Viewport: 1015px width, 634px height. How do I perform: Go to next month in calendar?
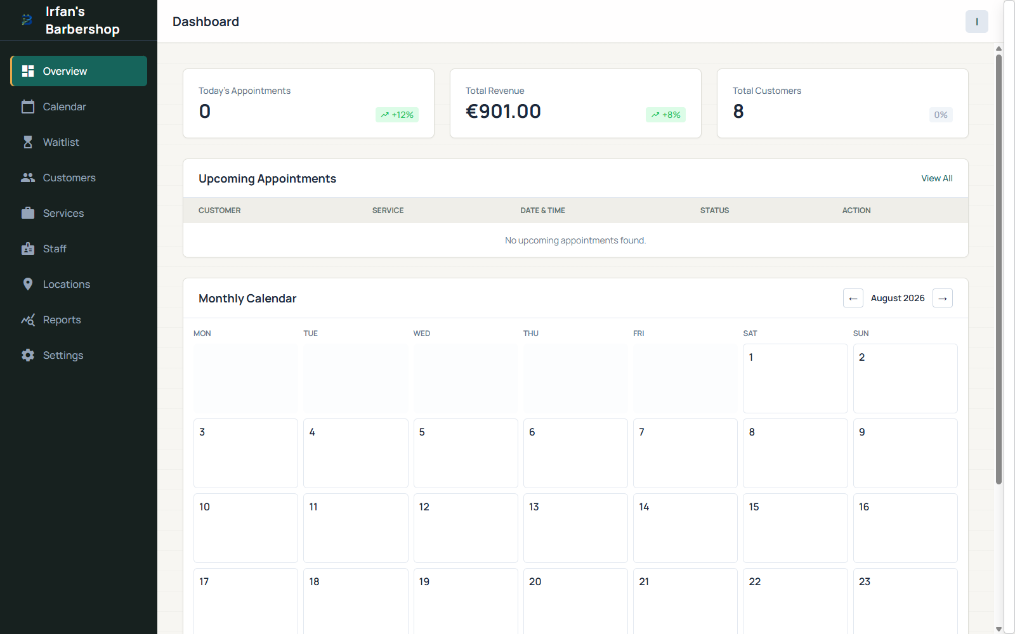943,298
